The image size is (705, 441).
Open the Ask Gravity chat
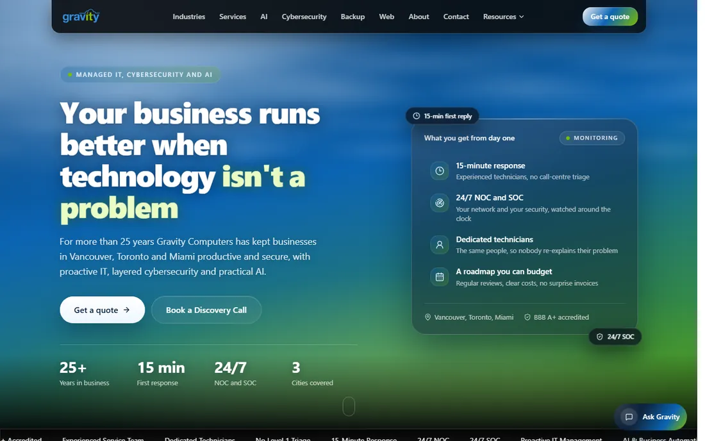(x=651, y=417)
